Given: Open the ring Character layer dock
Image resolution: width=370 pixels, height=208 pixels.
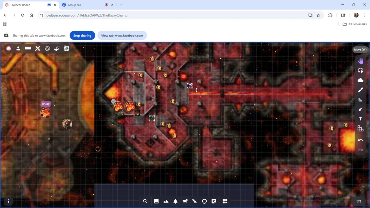Looking at the screenshot, I should click(204, 201).
